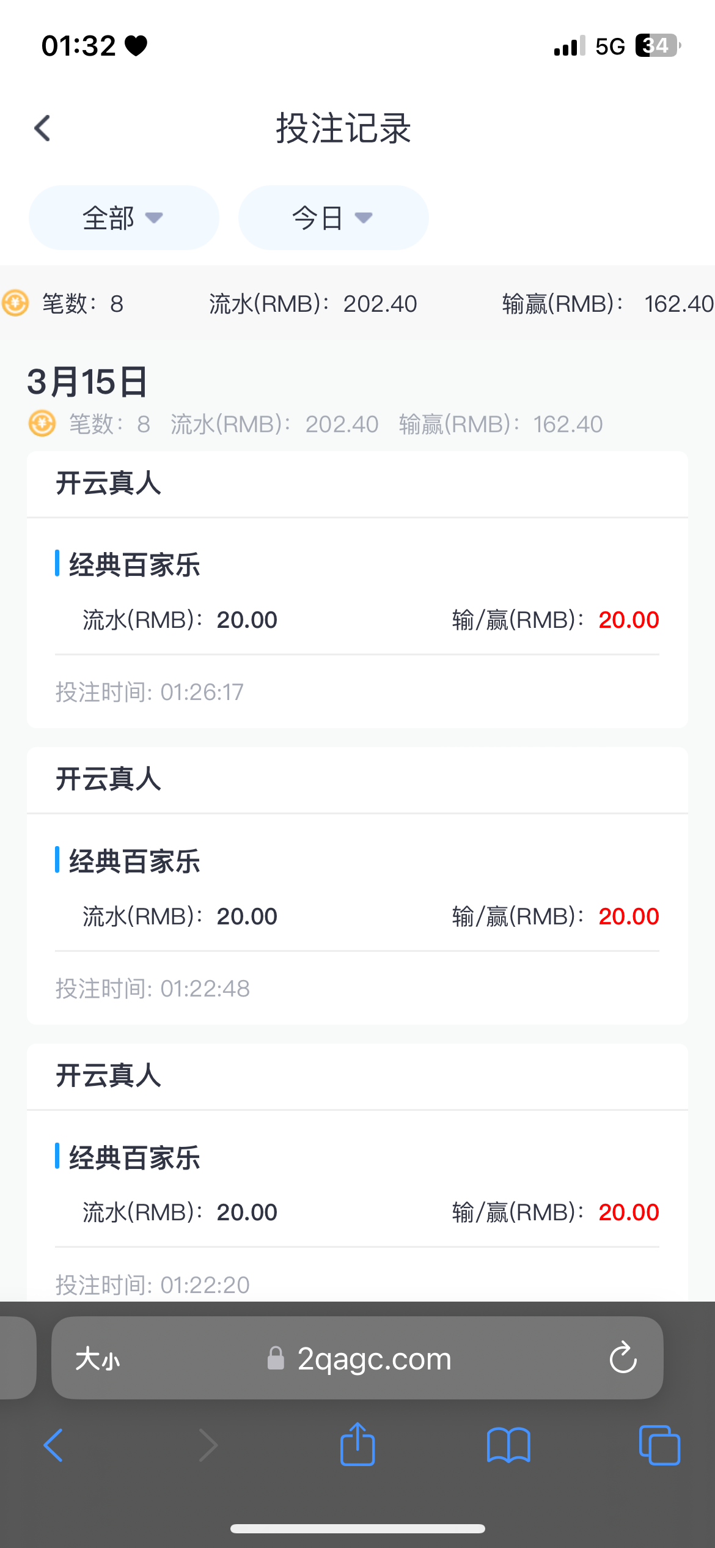
Task: Open the bet record placed at 01:26:17
Action: pos(357,621)
